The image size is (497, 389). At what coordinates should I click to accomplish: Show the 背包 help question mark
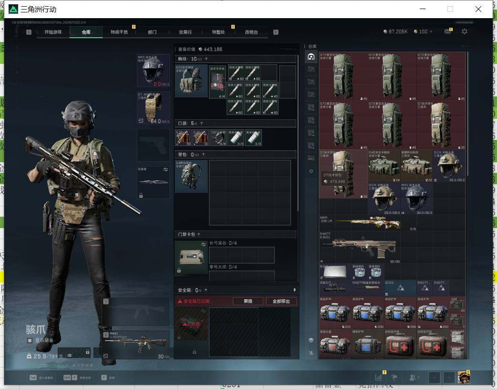pos(203,155)
